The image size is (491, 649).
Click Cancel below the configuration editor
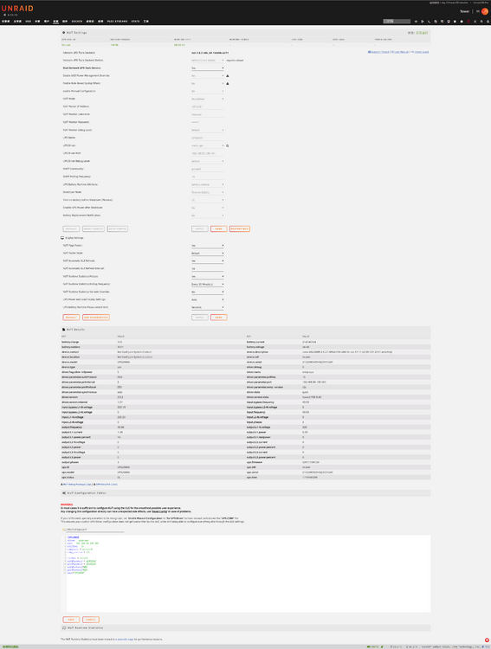pos(91,620)
